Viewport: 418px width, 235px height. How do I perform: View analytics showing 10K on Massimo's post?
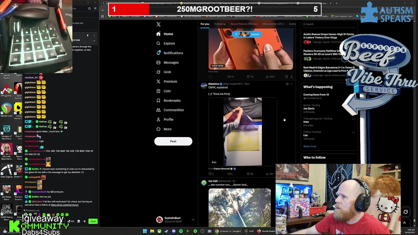270,174
